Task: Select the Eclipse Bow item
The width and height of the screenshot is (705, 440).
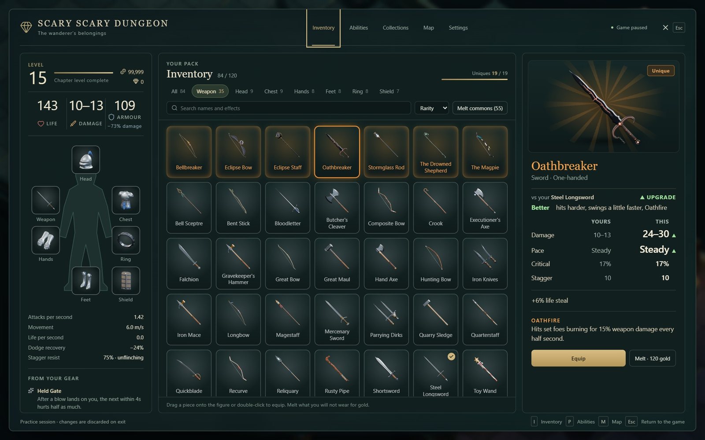Action: pos(238,152)
